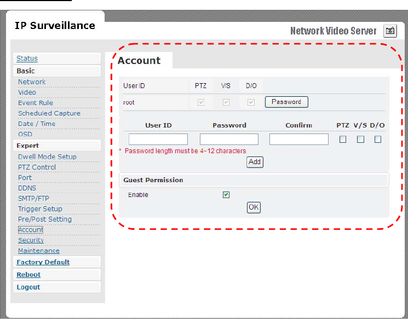Open Dwell Mode Setup
Screen dimensions: 408x319
(47, 157)
